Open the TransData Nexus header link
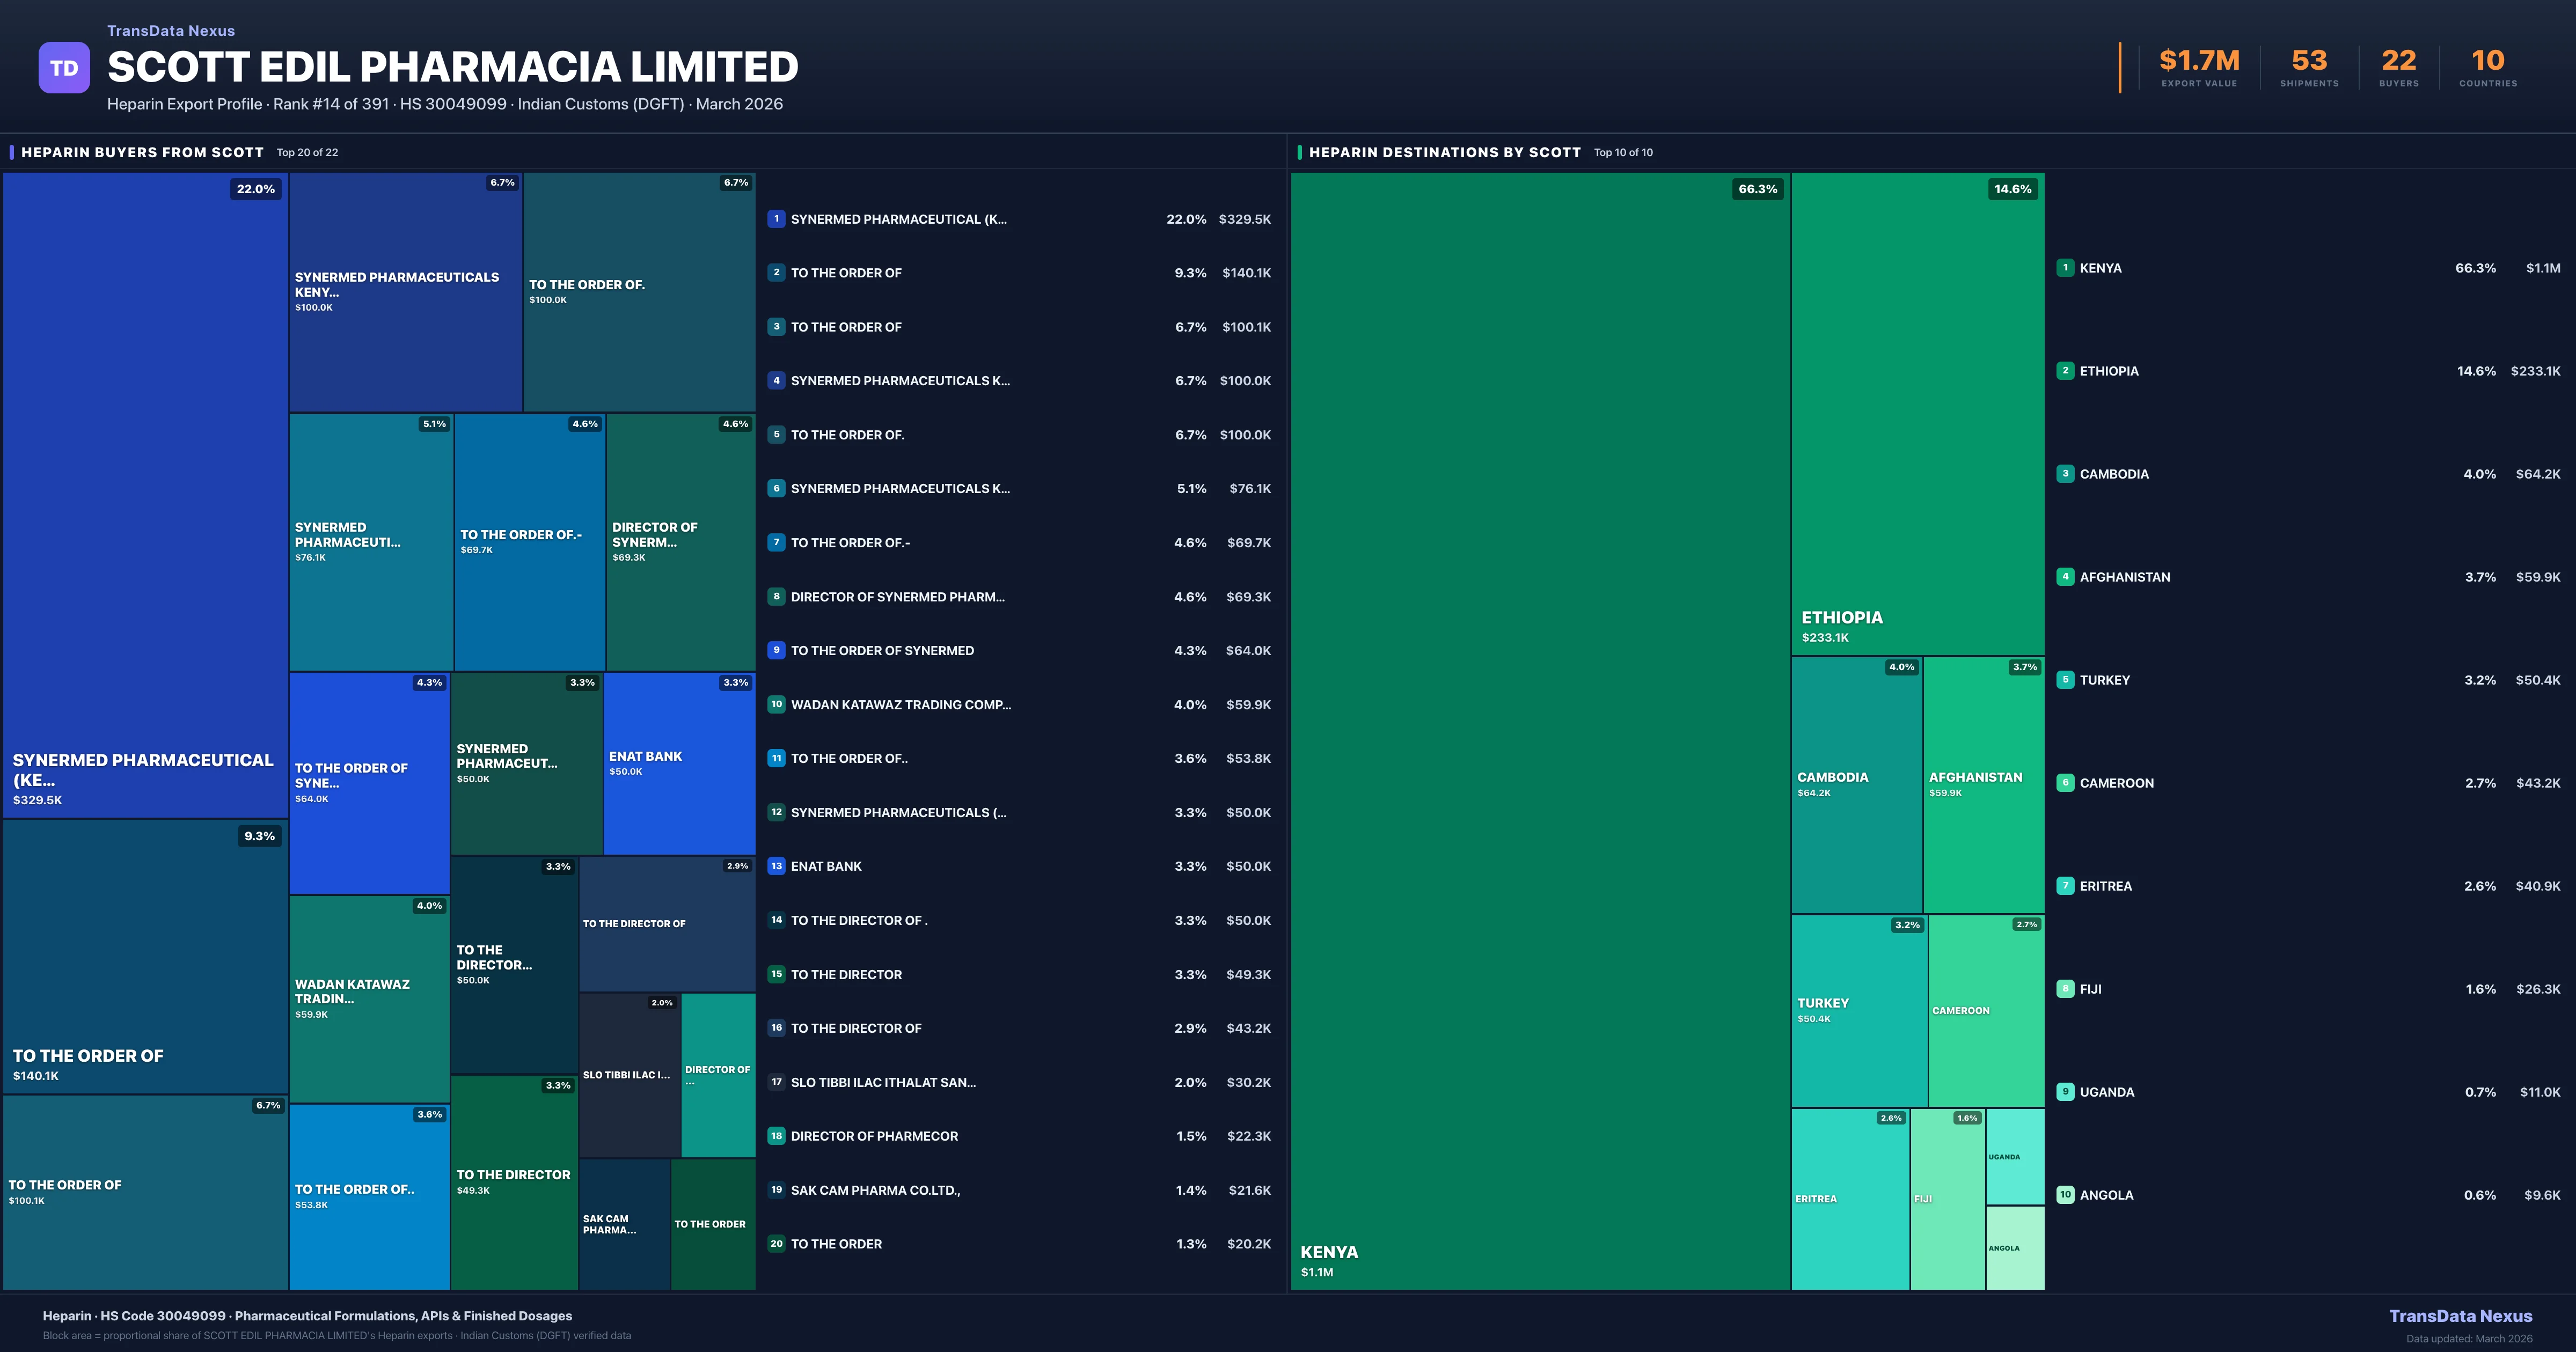The image size is (2576, 1352). tap(171, 31)
